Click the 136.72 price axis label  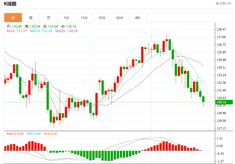point(221,45)
